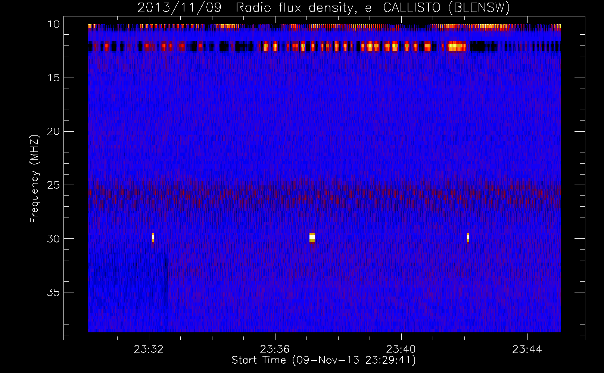
Task: Select the 23:32 time tick label
Action: 149,350
